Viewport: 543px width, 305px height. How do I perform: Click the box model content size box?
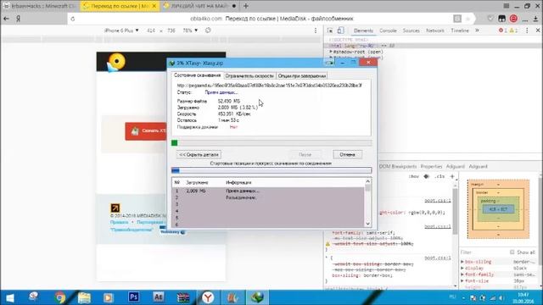[498, 209]
